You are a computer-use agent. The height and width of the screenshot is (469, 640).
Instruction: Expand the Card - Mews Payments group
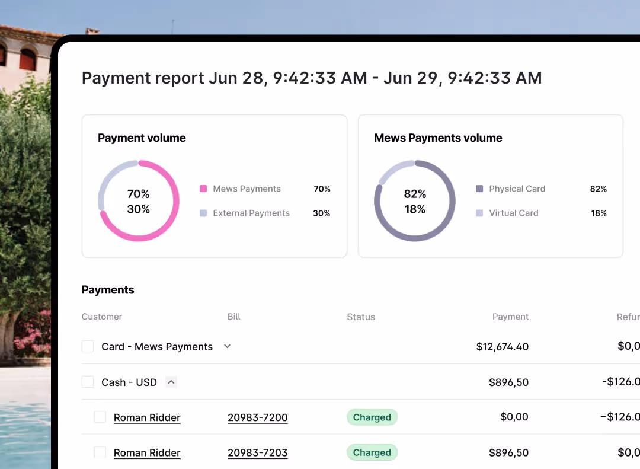coord(228,346)
